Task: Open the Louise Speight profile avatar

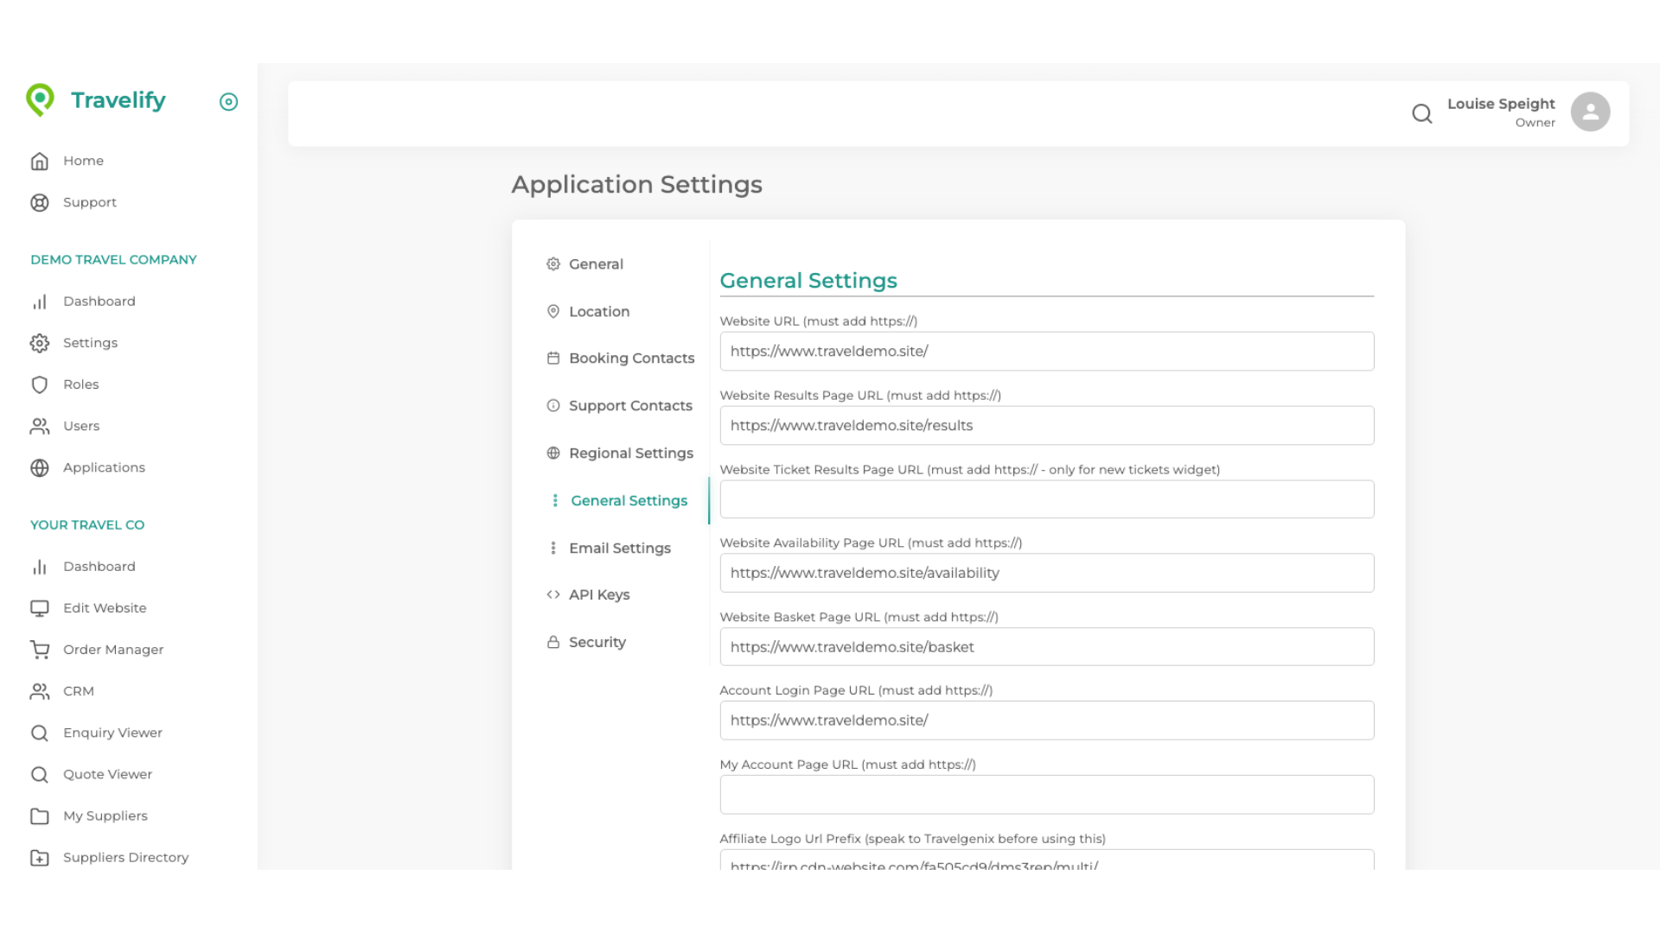Action: pos(1590,111)
